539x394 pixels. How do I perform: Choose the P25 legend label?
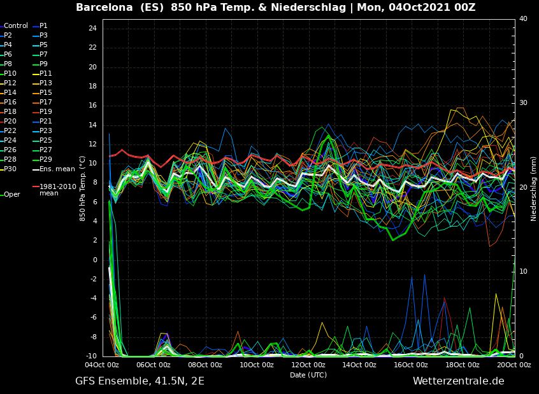(x=46, y=140)
